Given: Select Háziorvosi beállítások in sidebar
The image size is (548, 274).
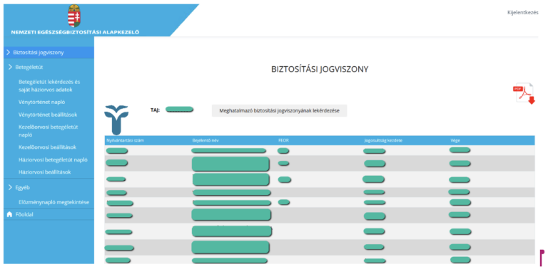Looking at the screenshot, I should (45, 172).
